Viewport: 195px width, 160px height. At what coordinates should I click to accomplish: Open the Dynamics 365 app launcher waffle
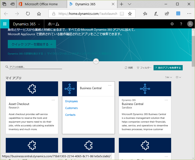pyautogui.click(x=5, y=24)
